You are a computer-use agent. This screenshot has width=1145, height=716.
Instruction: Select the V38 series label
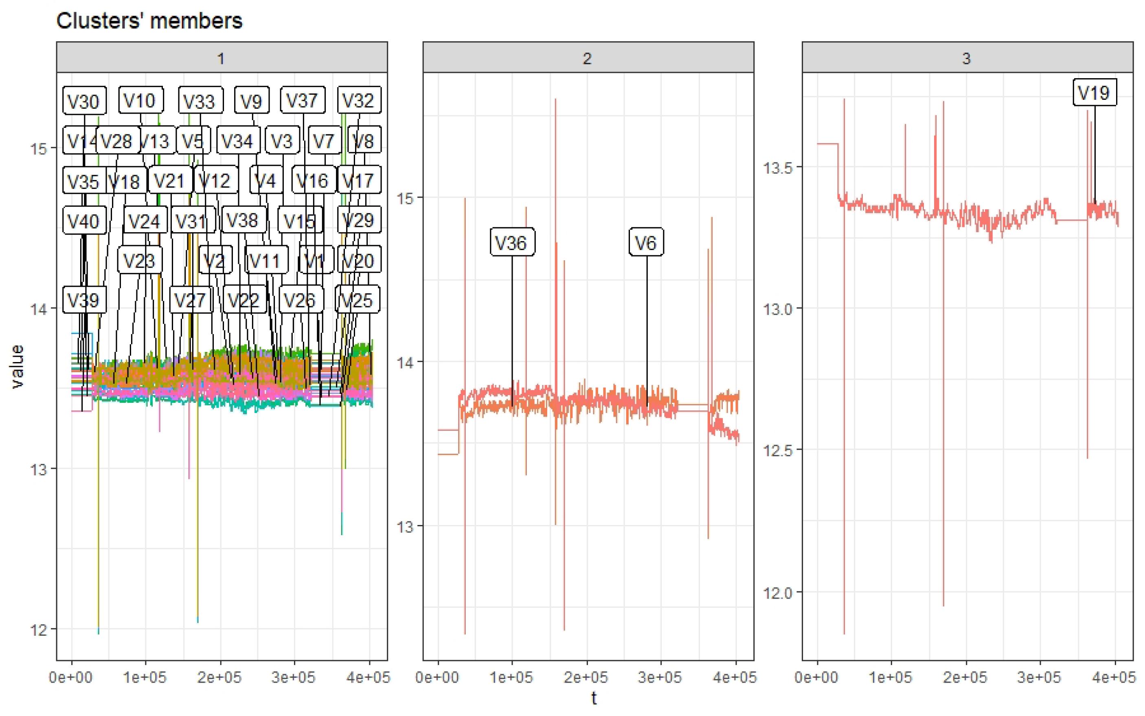pos(243,220)
